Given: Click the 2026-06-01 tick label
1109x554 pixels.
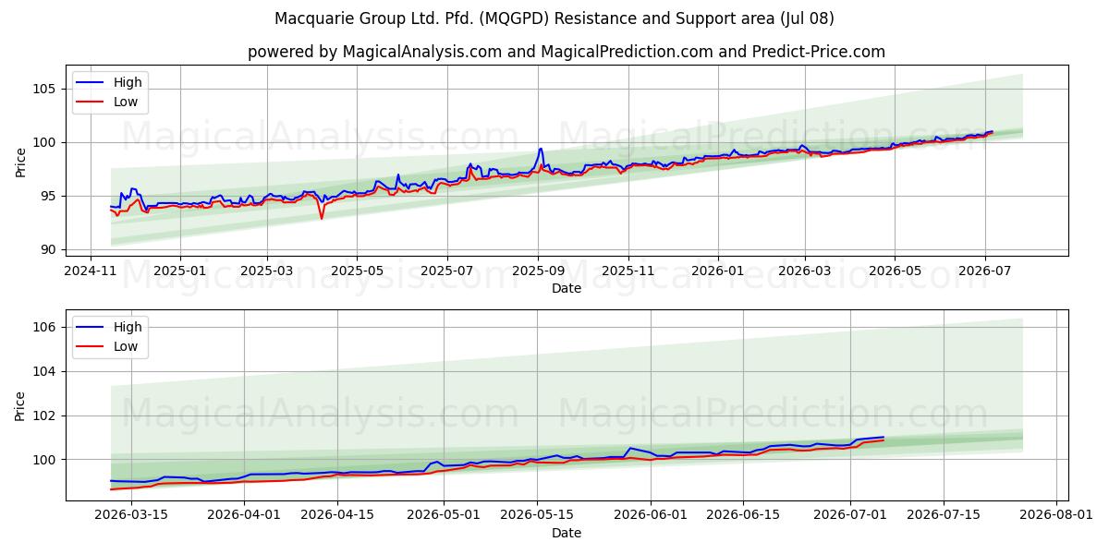Looking at the screenshot, I should pos(651,515).
